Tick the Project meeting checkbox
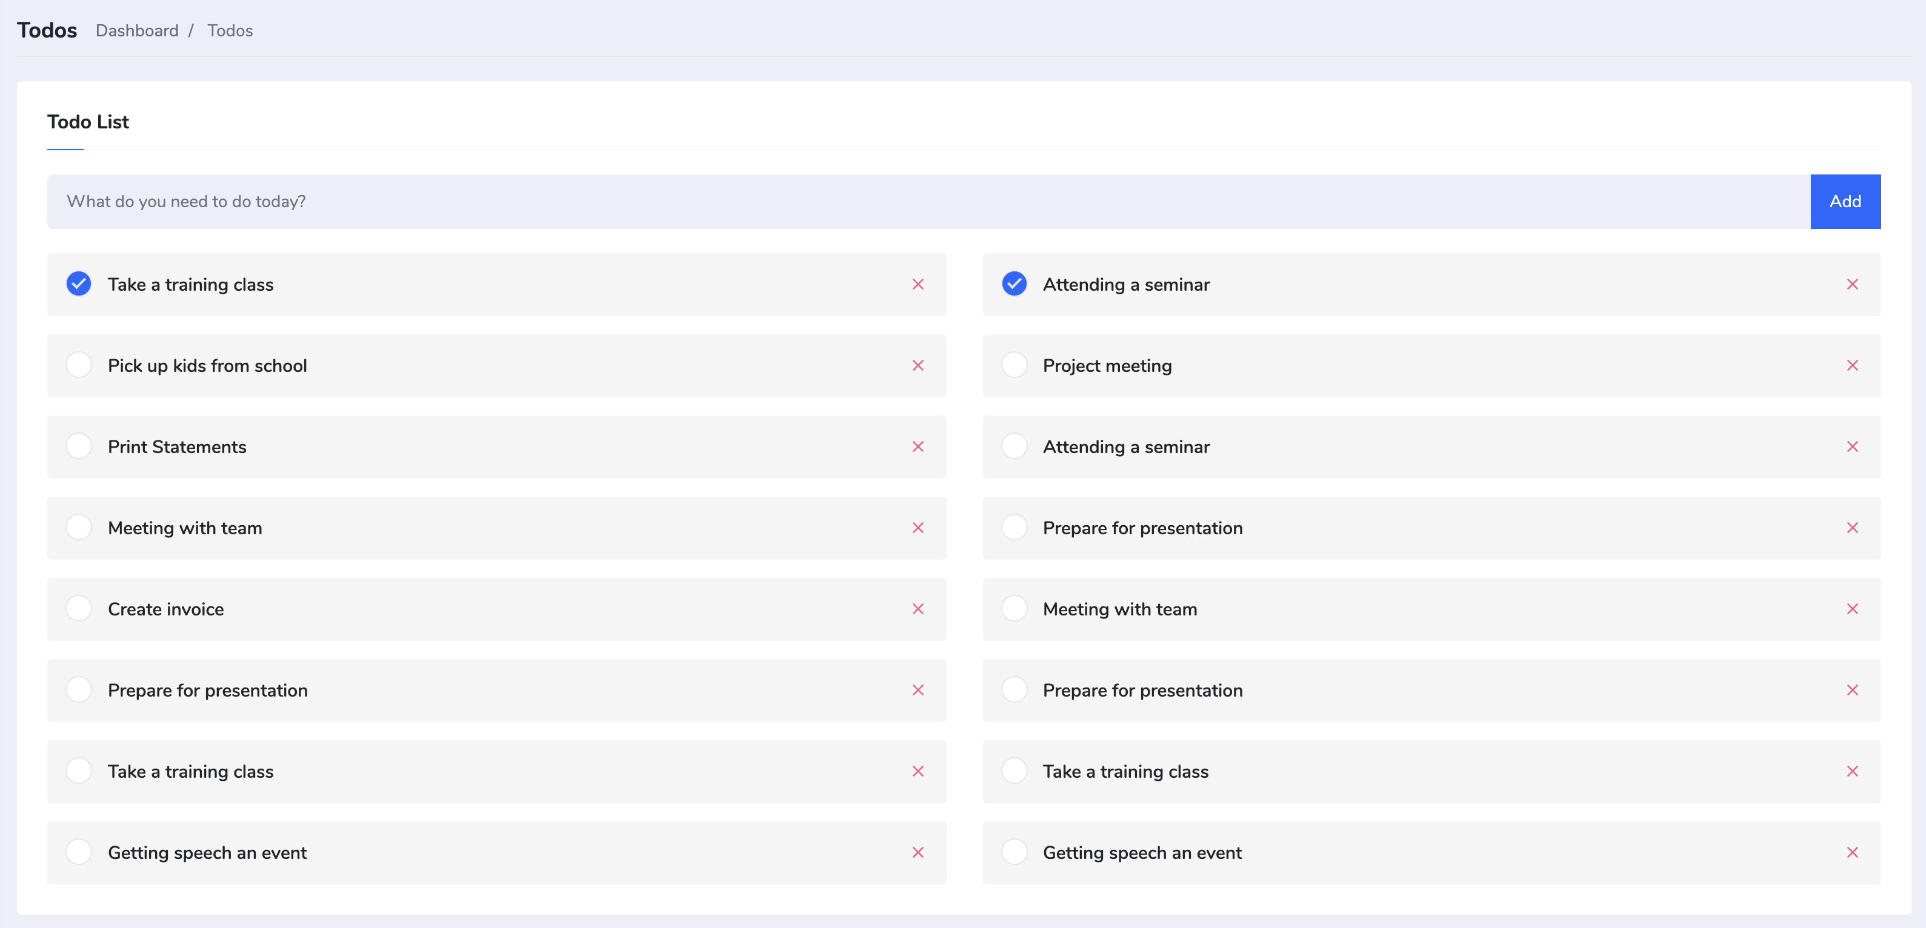 tap(1014, 365)
